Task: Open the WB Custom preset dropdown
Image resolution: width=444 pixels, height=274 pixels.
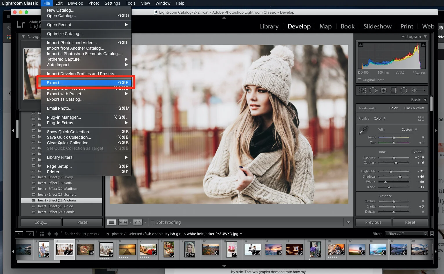Action: pos(409,129)
